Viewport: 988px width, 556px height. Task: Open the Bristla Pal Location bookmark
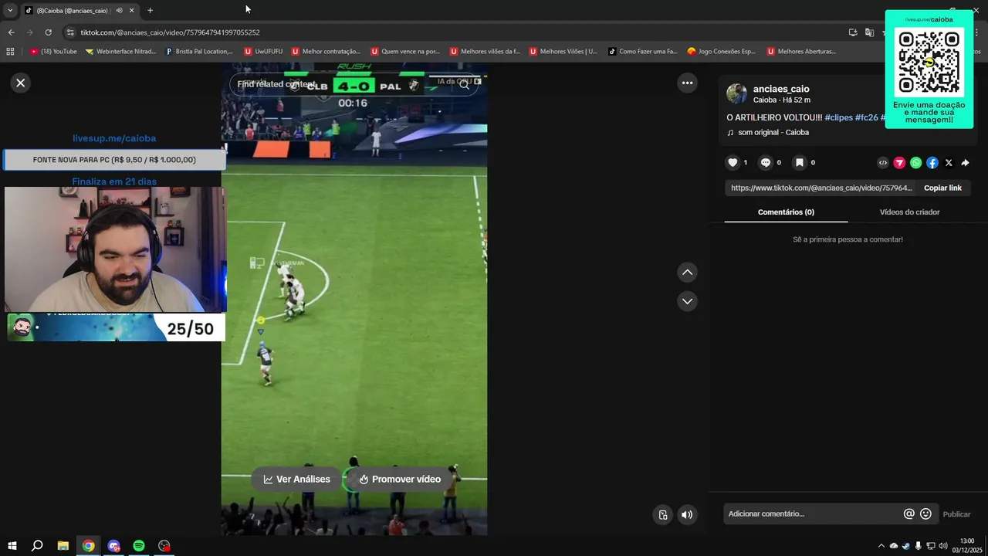pyautogui.click(x=199, y=51)
